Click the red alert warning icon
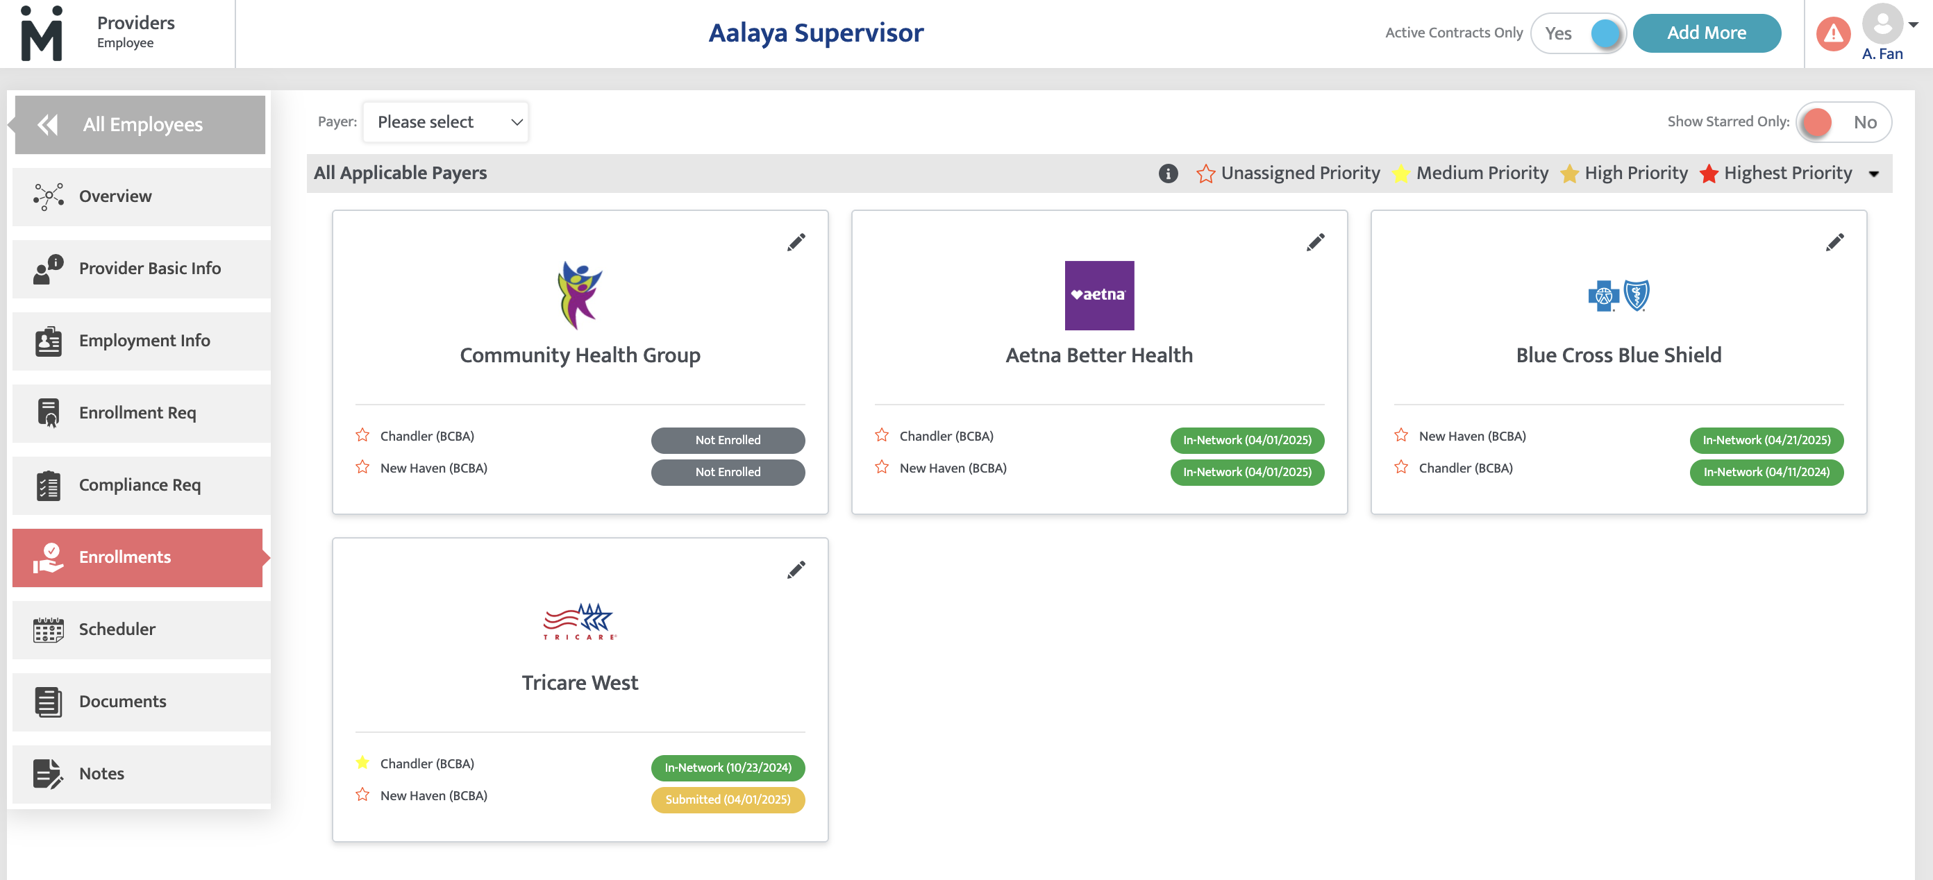 1832,34
